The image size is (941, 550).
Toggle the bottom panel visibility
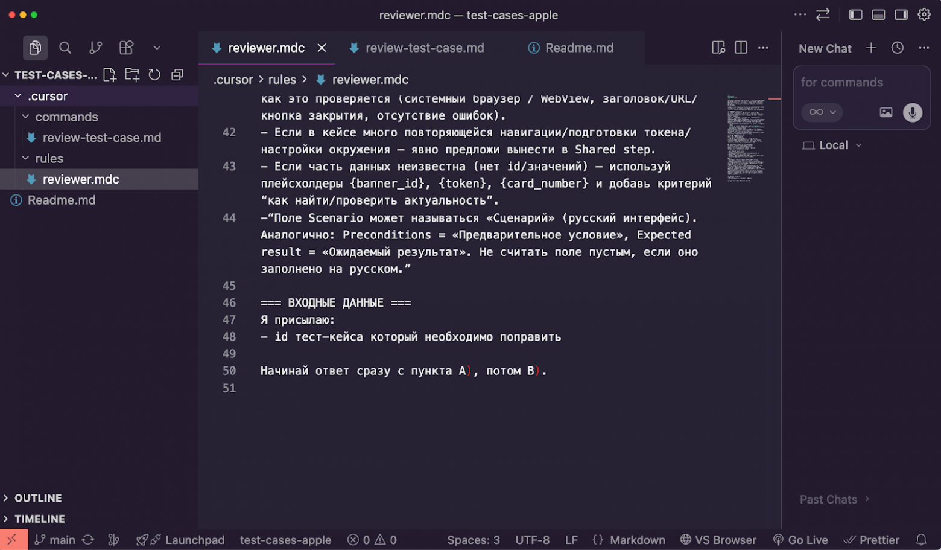[879, 14]
